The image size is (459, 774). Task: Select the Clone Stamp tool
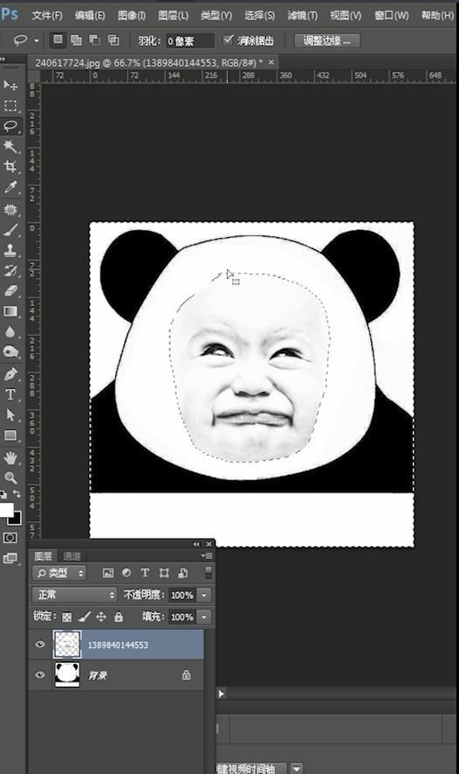10,250
